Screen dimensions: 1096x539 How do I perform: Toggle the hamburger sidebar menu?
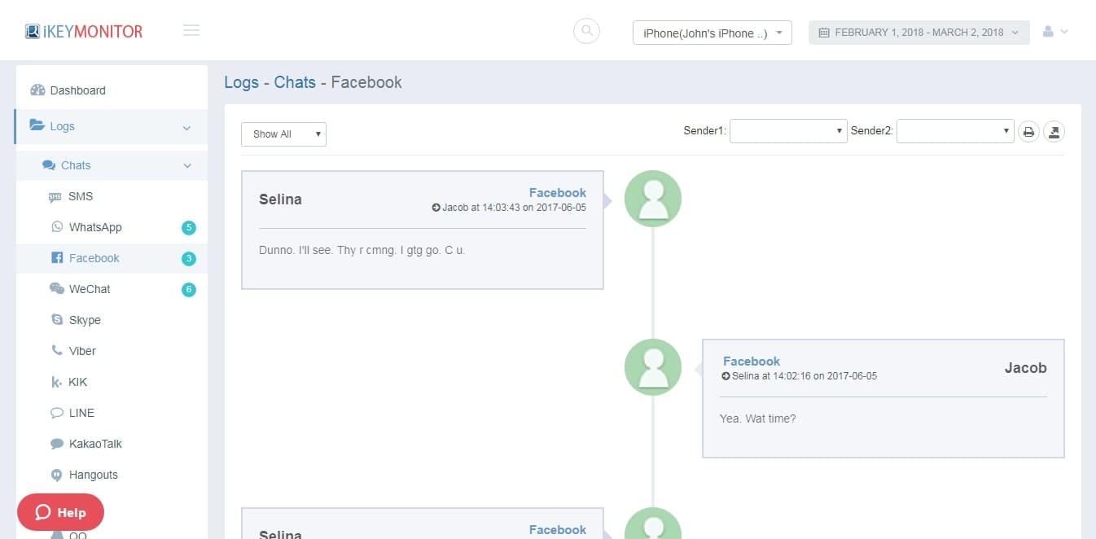pyautogui.click(x=191, y=31)
